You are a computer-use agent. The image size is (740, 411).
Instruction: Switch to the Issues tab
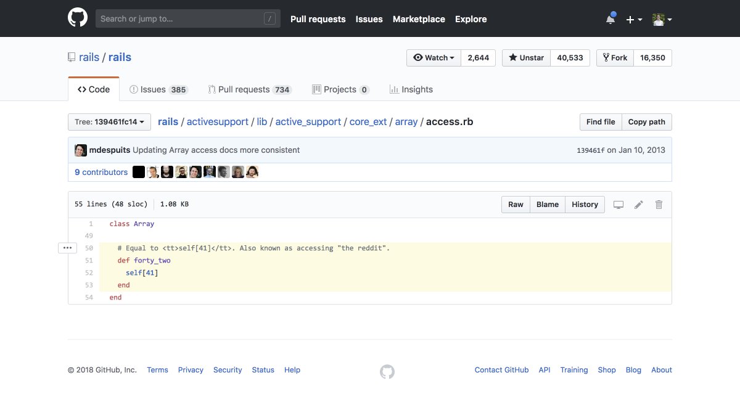pyautogui.click(x=158, y=89)
